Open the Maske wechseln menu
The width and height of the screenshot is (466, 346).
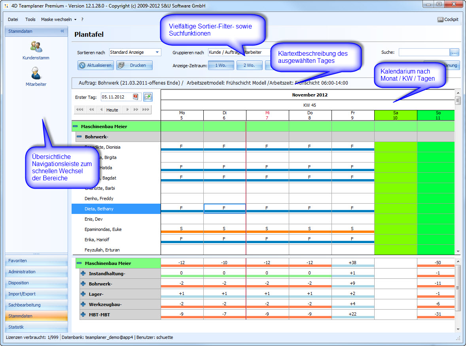click(x=59, y=19)
